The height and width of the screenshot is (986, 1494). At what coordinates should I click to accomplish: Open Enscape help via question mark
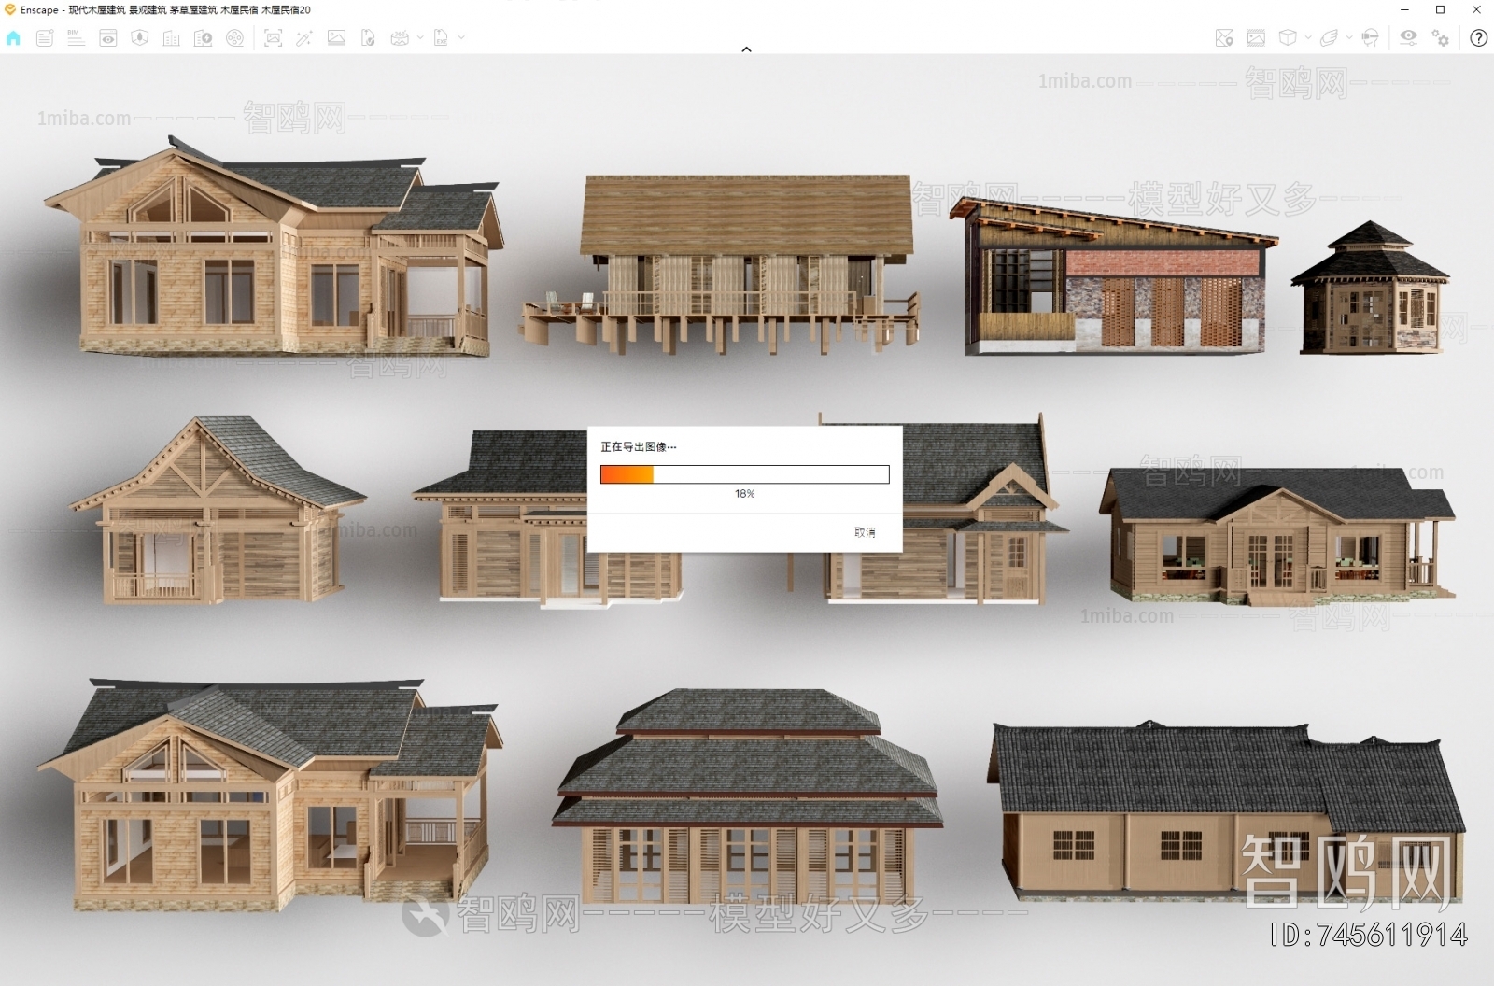1479,38
